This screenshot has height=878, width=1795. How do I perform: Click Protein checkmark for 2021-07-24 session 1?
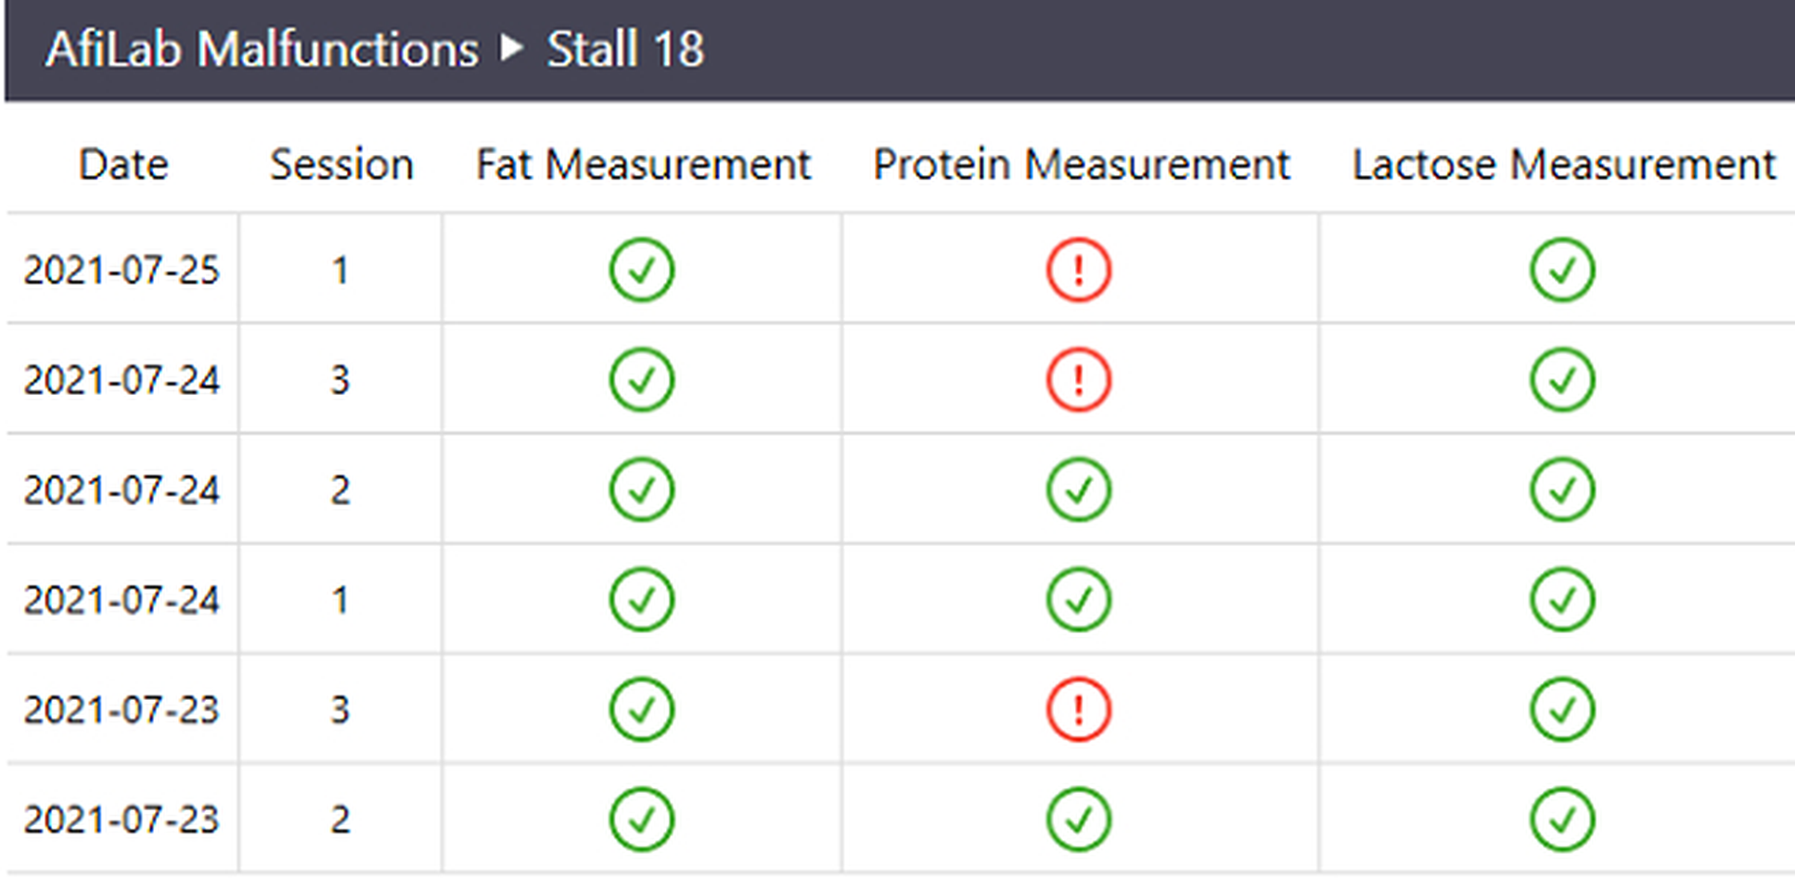pyautogui.click(x=1078, y=599)
